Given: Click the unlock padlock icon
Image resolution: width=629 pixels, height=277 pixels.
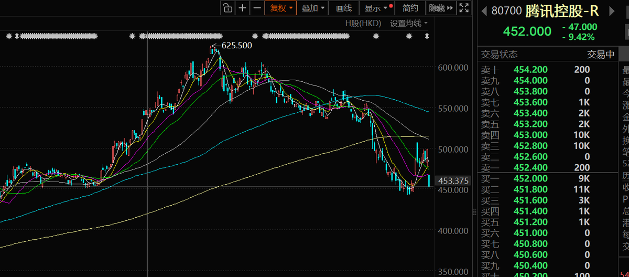Looking at the screenshot, I should point(227,7).
